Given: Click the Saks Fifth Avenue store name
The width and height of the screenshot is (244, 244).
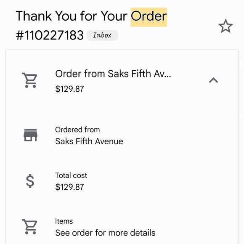Looking at the screenshot, I should 89,141.
